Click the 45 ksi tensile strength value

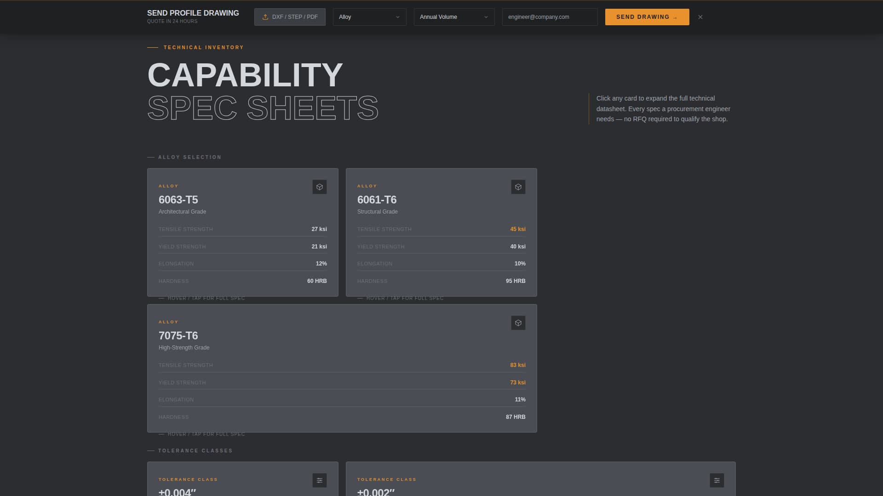pyautogui.click(x=518, y=229)
